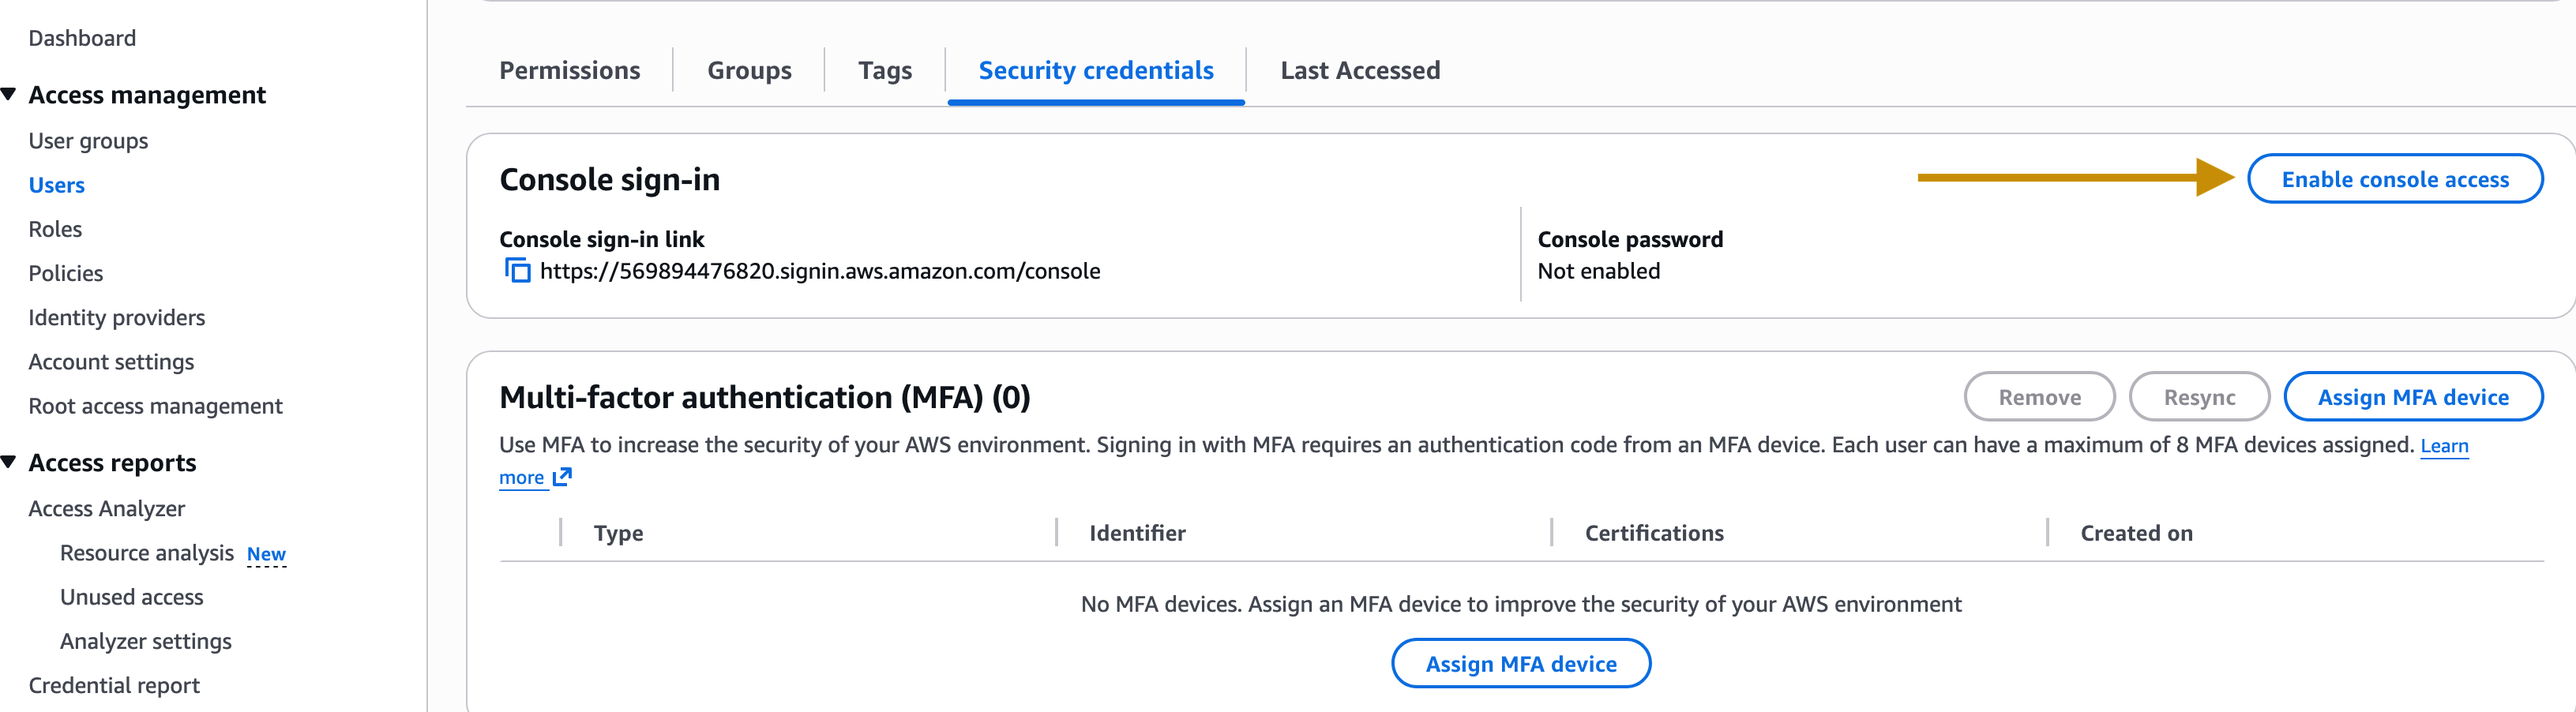Open Learn more external link icon
The height and width of the screenshot is (712, 2576).
[562, 477]
